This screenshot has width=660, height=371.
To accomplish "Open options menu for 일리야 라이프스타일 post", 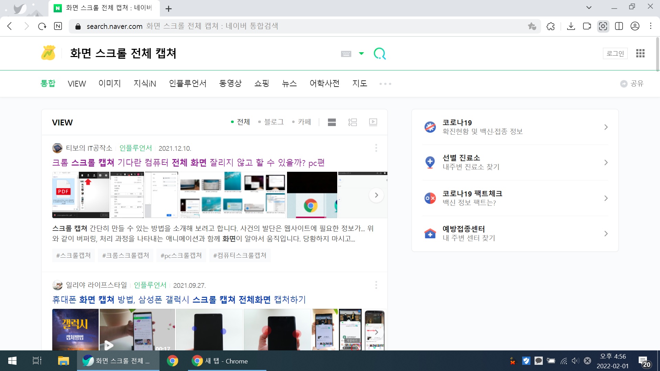I will coord(376,285).
